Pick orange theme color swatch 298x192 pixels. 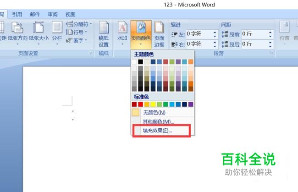[191, 61]
